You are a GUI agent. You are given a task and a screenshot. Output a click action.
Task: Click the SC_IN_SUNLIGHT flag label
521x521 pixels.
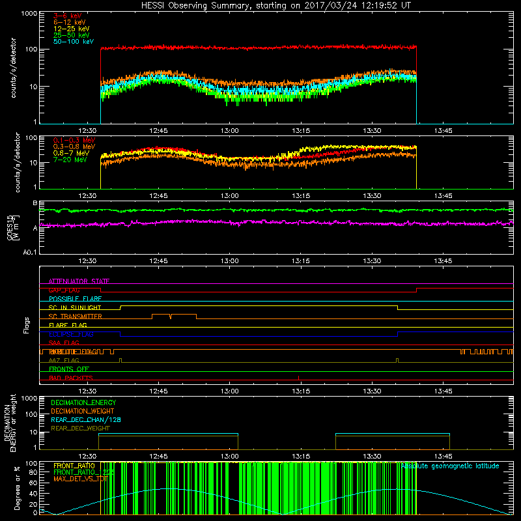75,307
